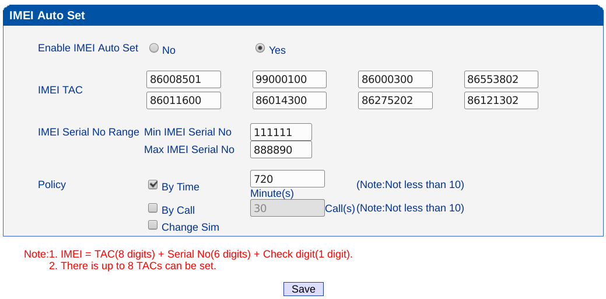606x299 pixels.
Task: Click the disabled By Call calls field
Action: (x=287, y=208)
